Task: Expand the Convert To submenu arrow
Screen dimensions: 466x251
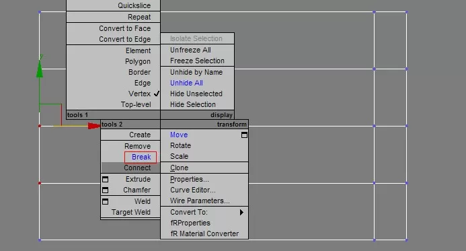Action: point(241,212)
